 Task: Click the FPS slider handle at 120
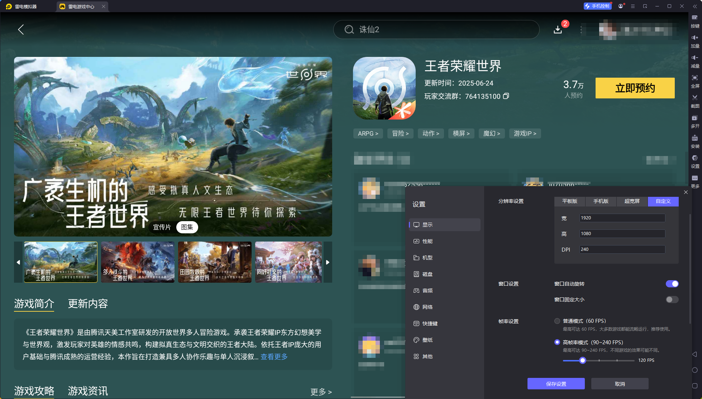point(583,360)
